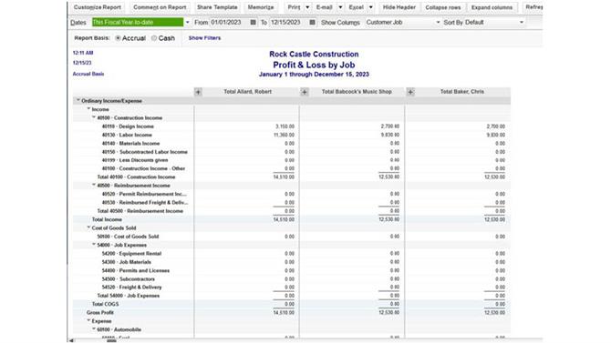The height and width of the screenshot is (343, 611).
Task: Click Rock Castle Construction company name
Action: pyautogui.click(x=314, y=55)
